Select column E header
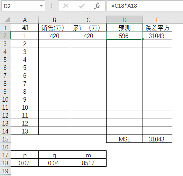Viewport: 183px width, 176px height. (x=157, y=19)
